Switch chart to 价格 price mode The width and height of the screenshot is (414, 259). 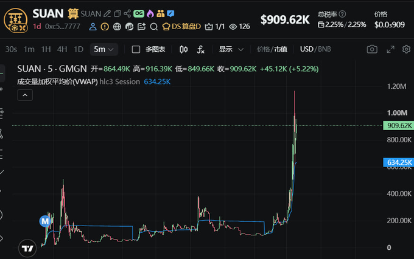pos(263,49)
